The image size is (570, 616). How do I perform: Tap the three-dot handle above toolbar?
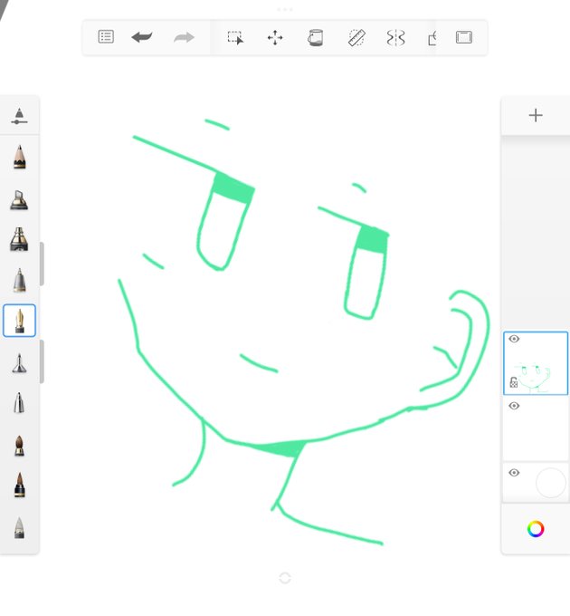285,9
